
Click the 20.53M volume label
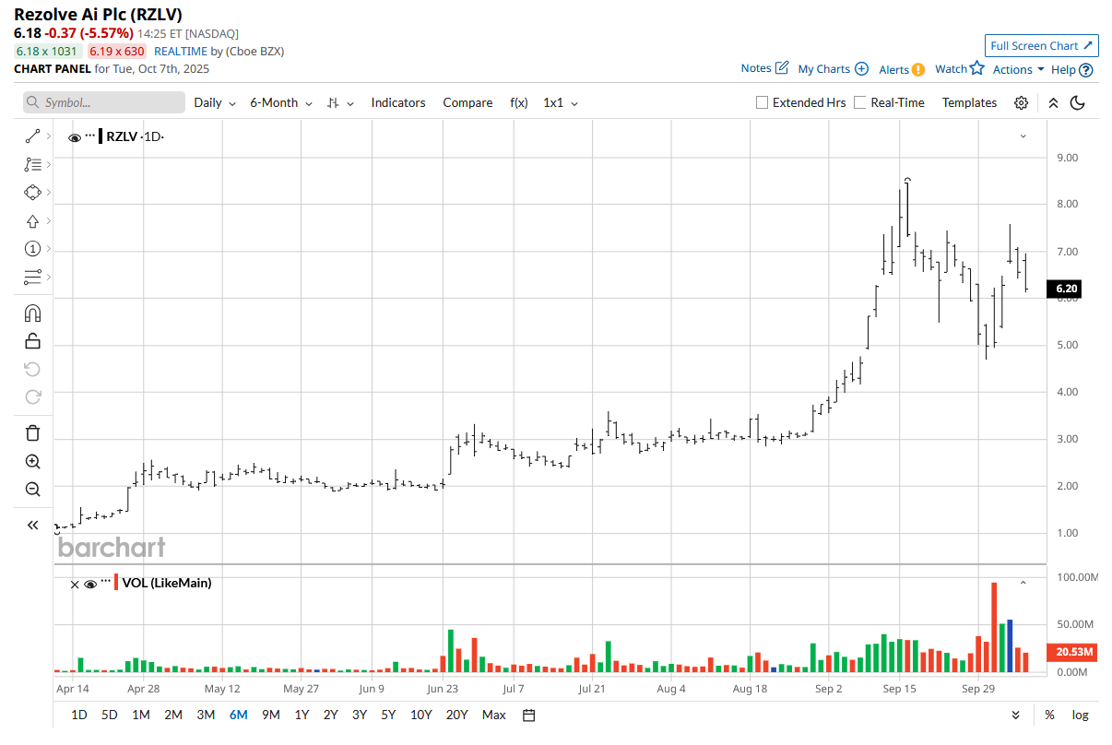pos(1071,652)
